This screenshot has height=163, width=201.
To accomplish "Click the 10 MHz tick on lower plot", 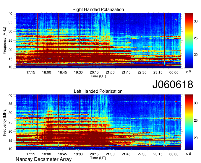I will pyautogui.click(x=10, y=149).
